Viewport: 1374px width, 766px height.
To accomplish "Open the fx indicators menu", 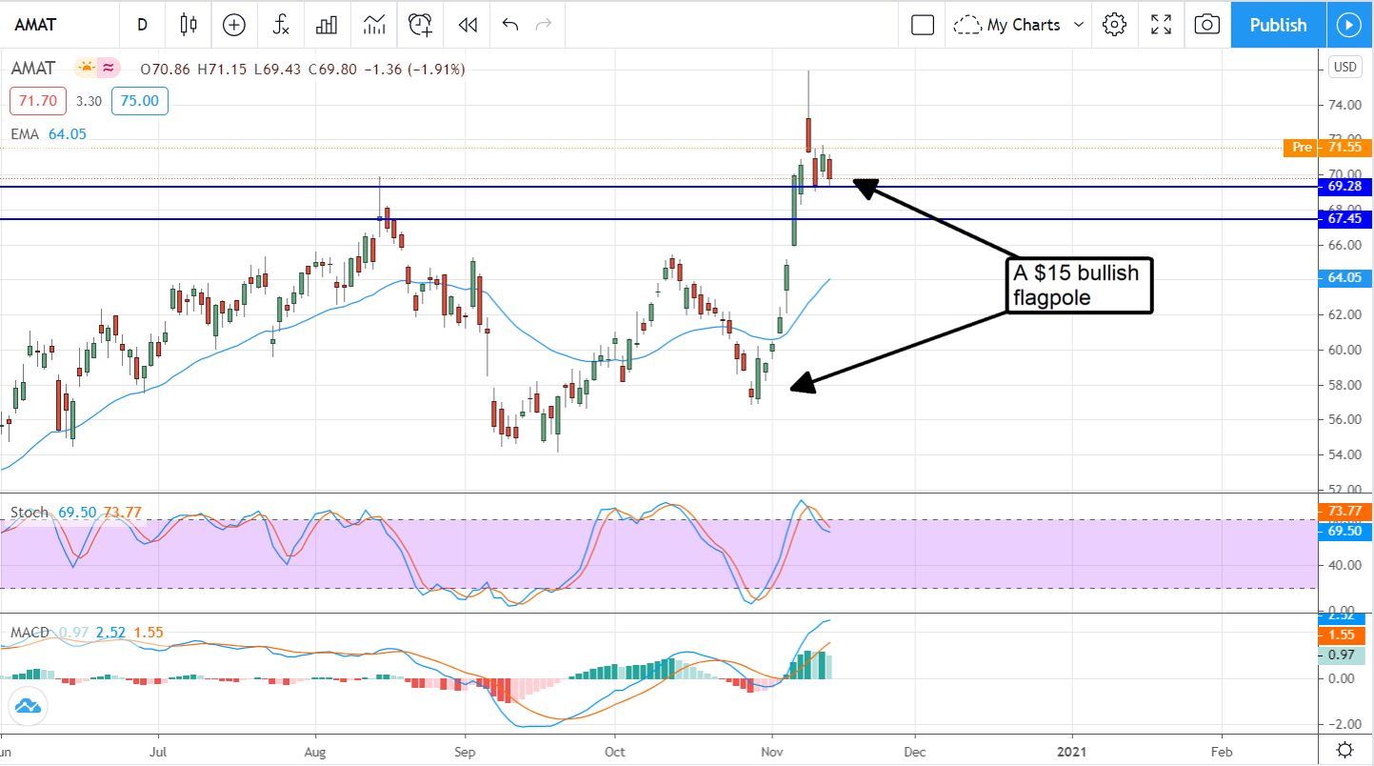I will click(281, 25).
